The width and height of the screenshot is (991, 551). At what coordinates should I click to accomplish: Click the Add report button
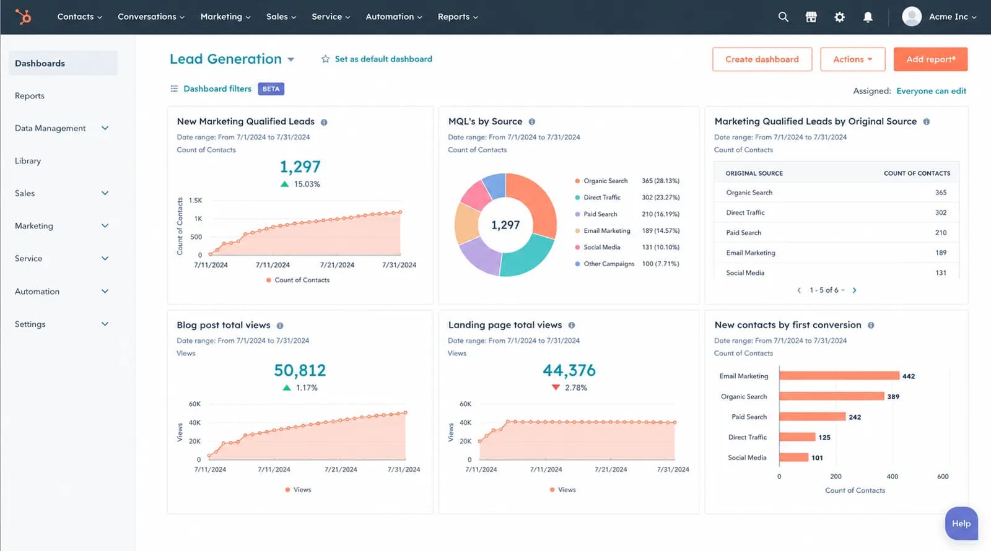coord(930,59)
